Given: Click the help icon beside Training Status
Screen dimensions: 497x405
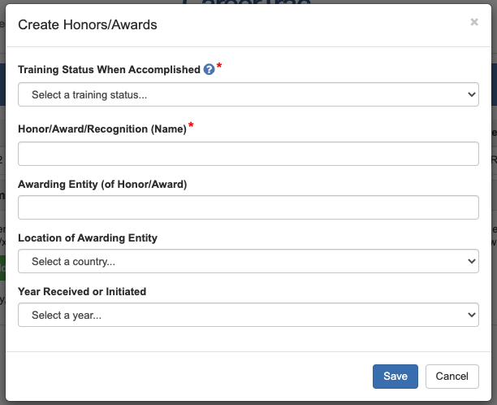Looking at the screenshot, I should pos(209,70).
